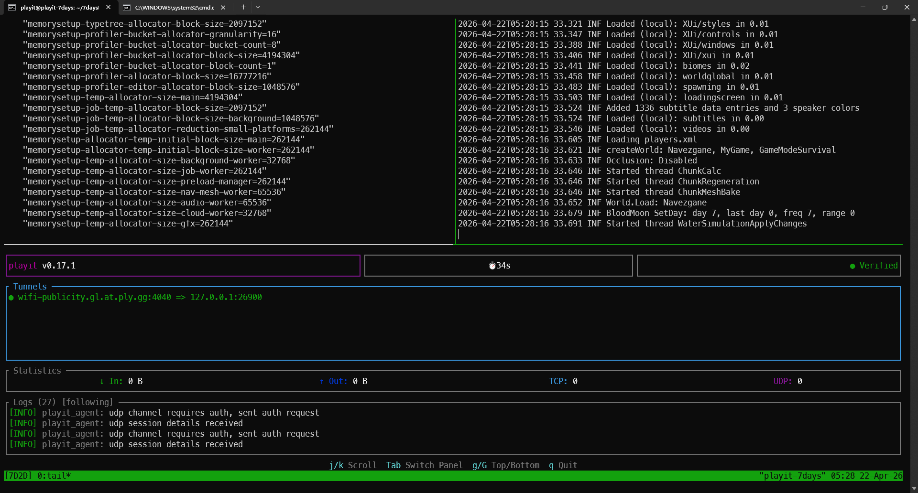Click the Logs (27) [following] panel title
The width and height of the screenshot is (918, 493).
(63, 402)
